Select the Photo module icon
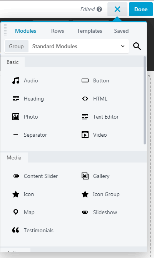 pyautogui.click(x=16, y=117)
